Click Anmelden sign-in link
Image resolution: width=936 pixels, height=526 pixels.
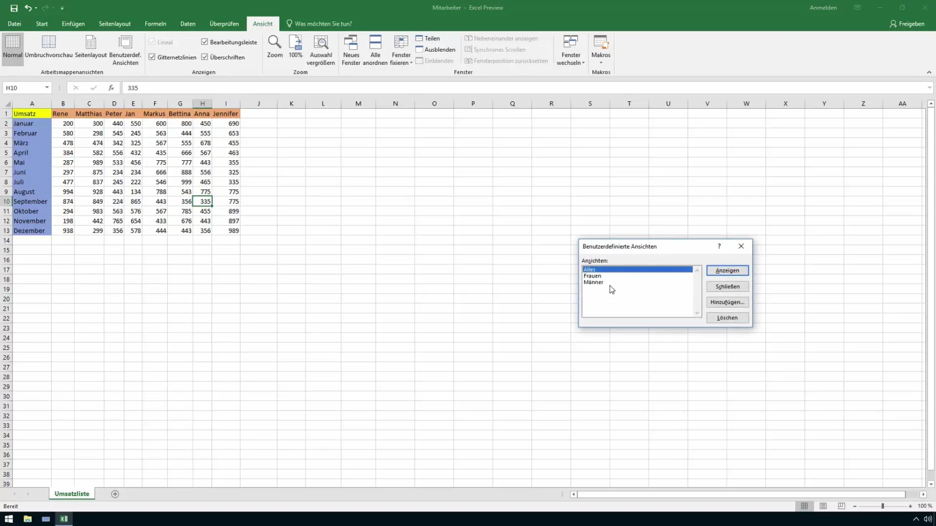click(x=823, y=8)
